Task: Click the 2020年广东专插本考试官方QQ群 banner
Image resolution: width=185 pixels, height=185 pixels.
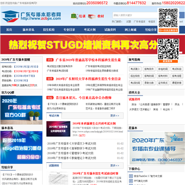Action: point(22,110)
